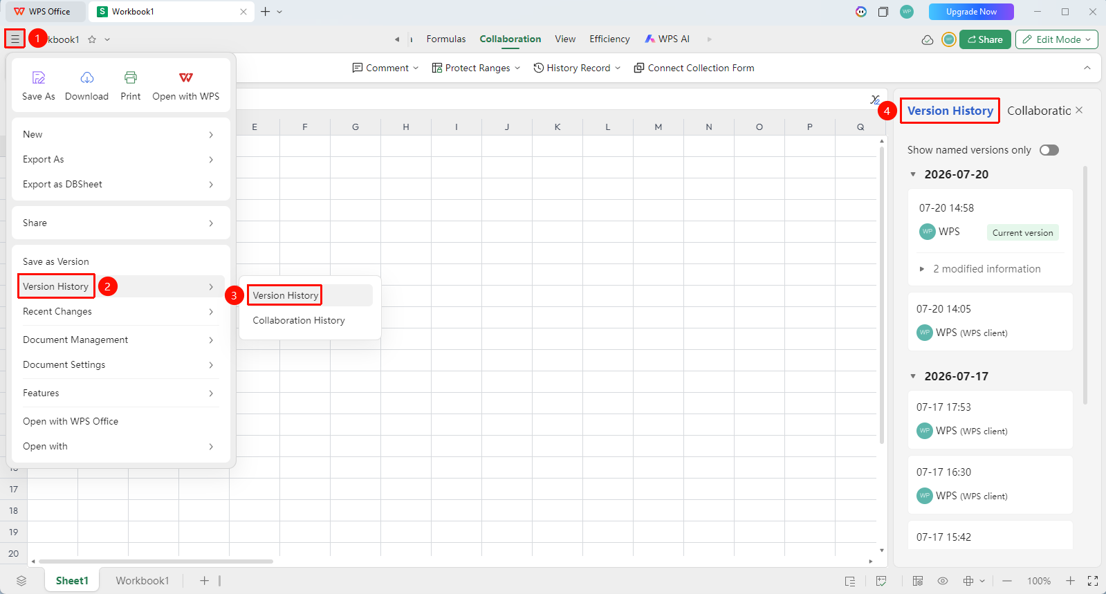Close the Version History side panel
1106x594 pixels.
(1079, 111)
